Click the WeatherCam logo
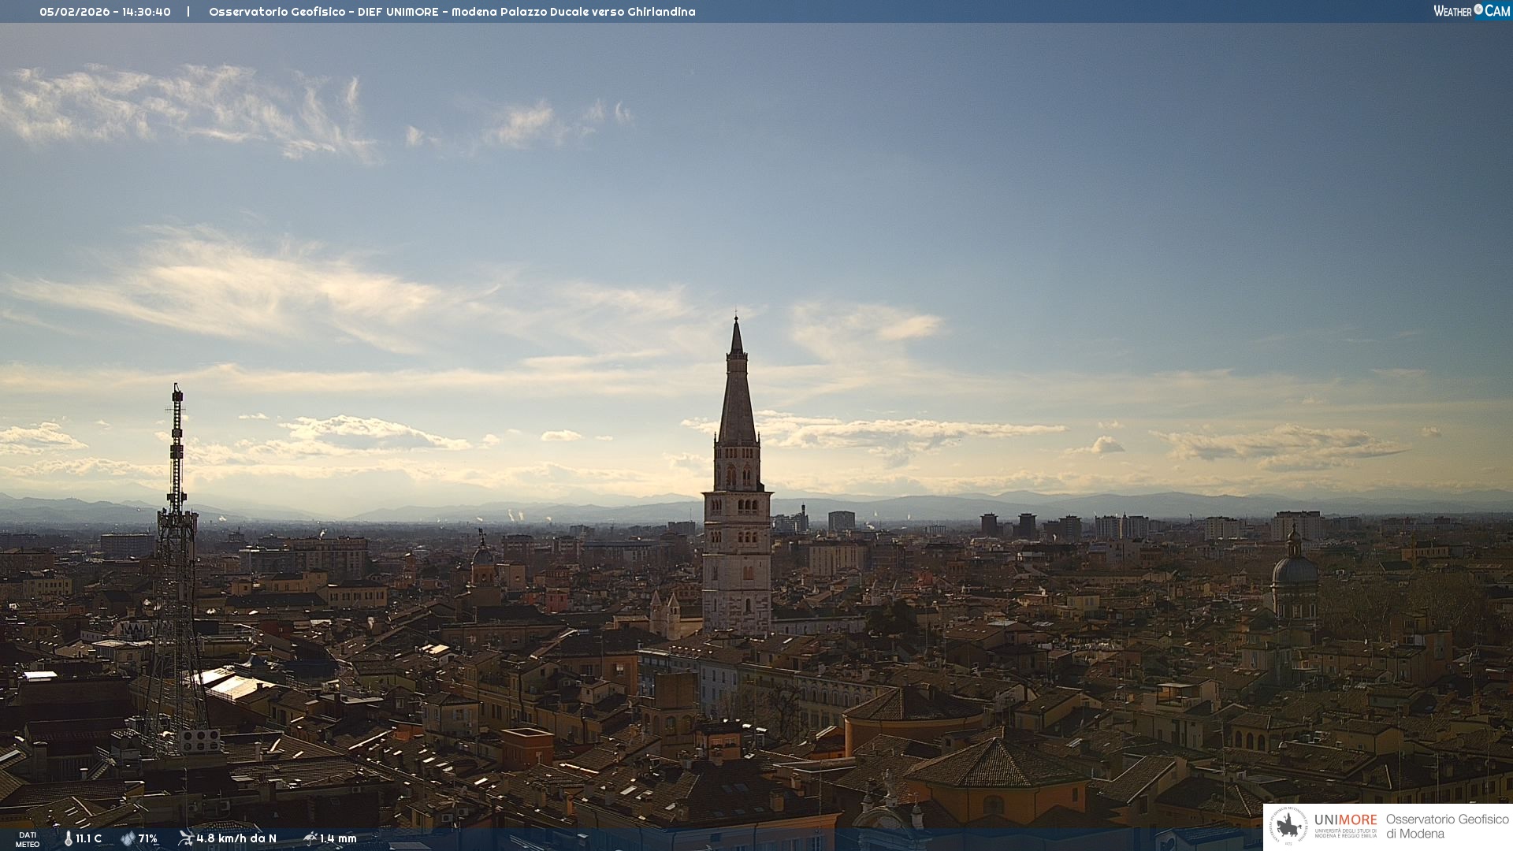This screenshot has width=1513, height=851. point(1471,10)
